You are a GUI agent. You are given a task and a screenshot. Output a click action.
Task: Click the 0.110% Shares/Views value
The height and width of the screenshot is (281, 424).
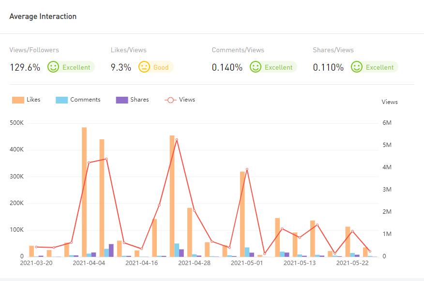[328, 67]
